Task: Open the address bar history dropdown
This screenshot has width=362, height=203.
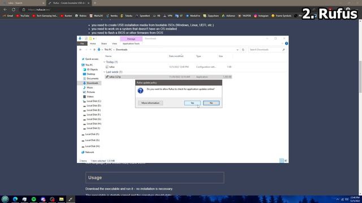Action: click(x=238, y=50)
